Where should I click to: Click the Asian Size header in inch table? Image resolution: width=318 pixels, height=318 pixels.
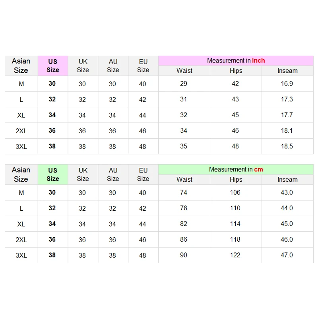coord(21,66)
